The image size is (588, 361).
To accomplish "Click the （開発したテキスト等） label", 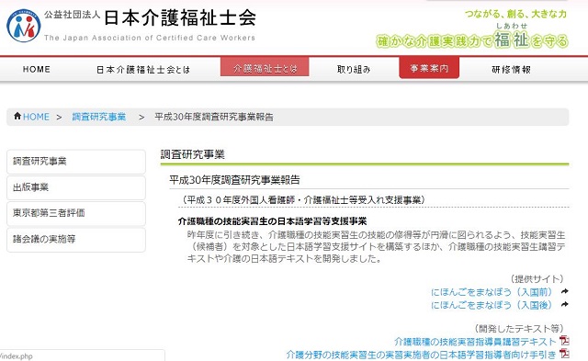I will (519, 329).
